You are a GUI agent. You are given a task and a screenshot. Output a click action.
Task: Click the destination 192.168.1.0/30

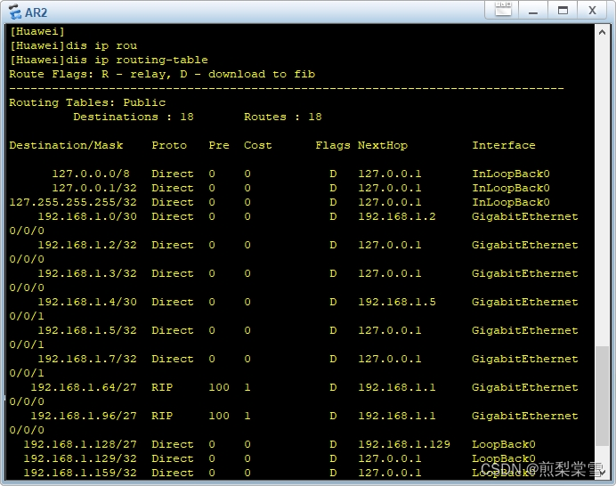pos(87,216)
